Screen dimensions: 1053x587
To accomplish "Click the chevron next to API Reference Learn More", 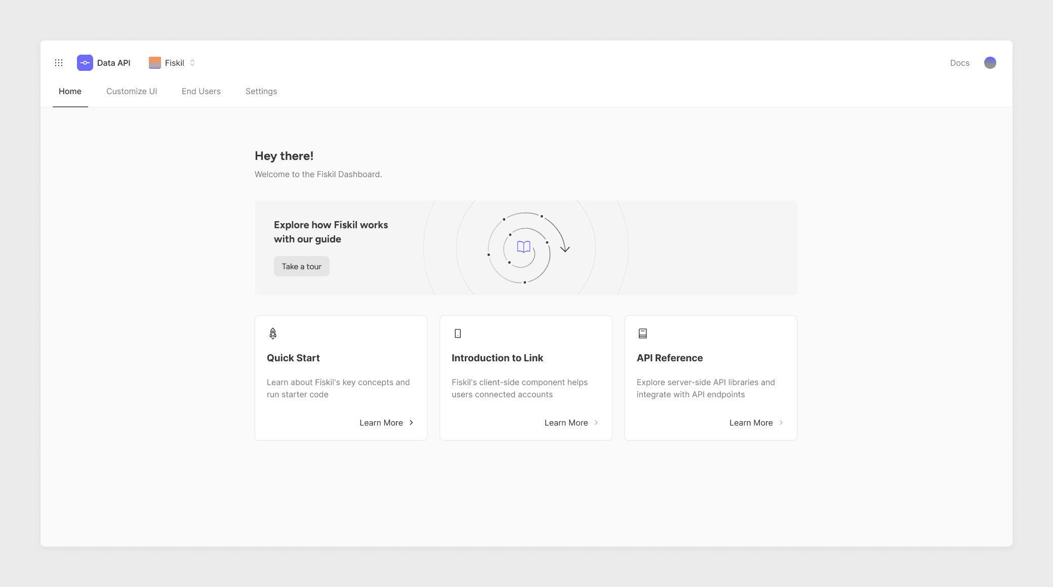I will [x=781, y=423].
